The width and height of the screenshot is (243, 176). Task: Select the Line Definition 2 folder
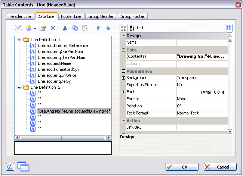tap(41, 88)
